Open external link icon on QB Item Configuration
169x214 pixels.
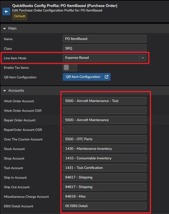pyautogui.click(x=106, y=77)
